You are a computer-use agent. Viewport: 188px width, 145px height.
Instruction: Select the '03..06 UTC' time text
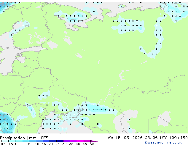[156, 138]
